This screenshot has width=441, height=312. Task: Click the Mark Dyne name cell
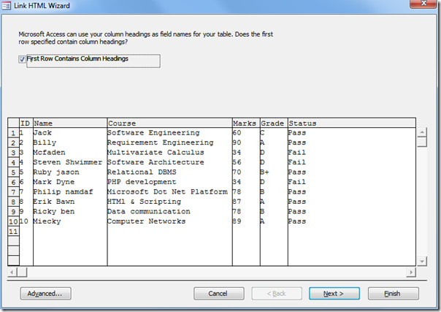[70, 182]
